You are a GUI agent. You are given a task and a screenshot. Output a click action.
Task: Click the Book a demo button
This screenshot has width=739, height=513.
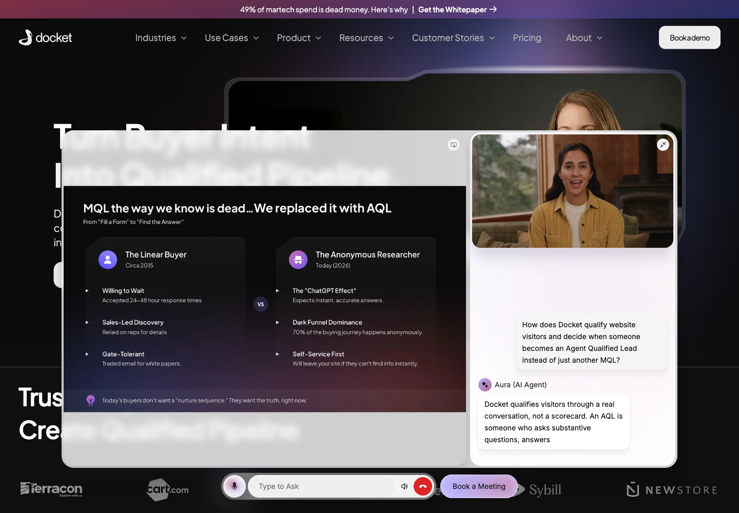pyautogui.click(x=690, y=37)
